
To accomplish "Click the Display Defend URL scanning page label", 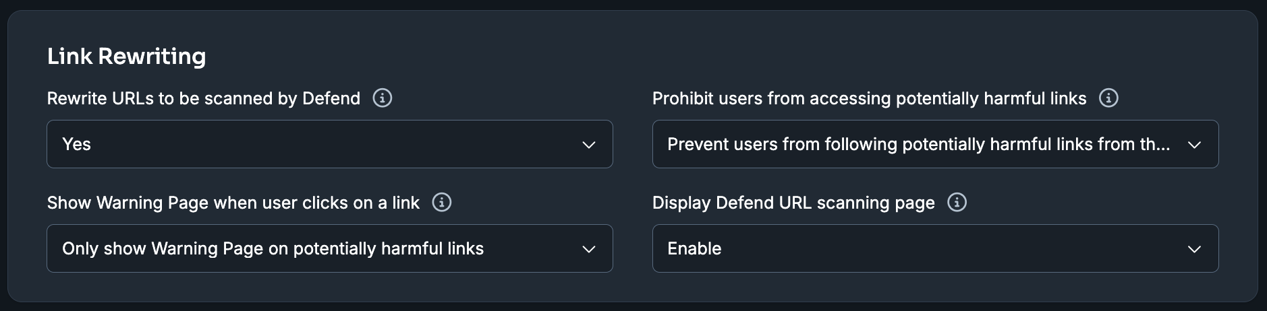I will click(x=794, y=203).
